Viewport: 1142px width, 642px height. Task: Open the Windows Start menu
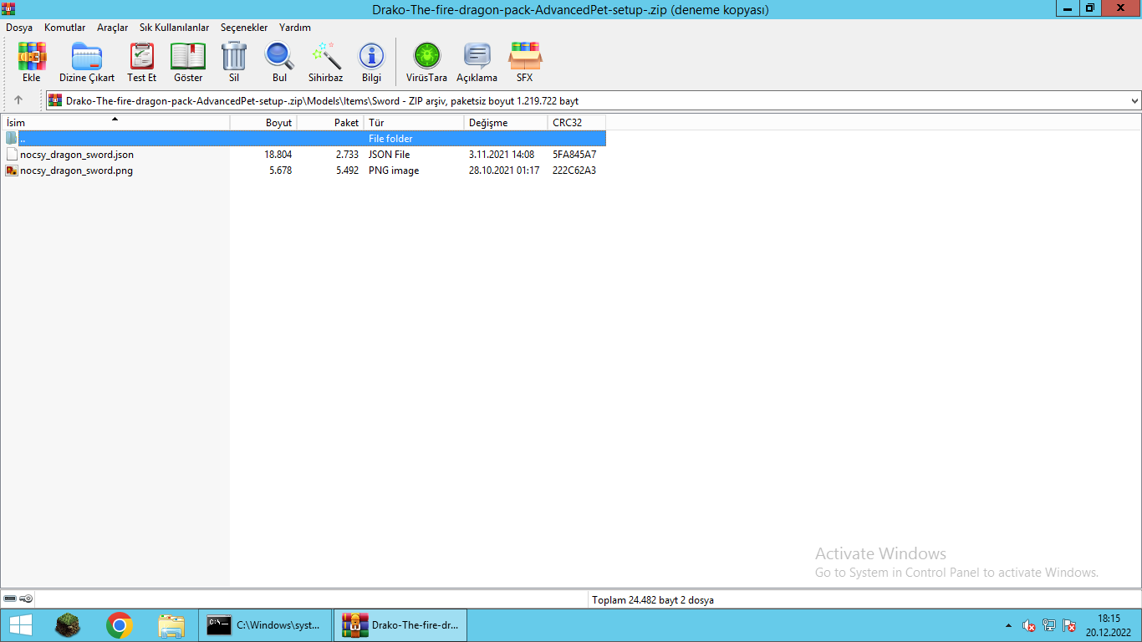(x=20, y=625)
